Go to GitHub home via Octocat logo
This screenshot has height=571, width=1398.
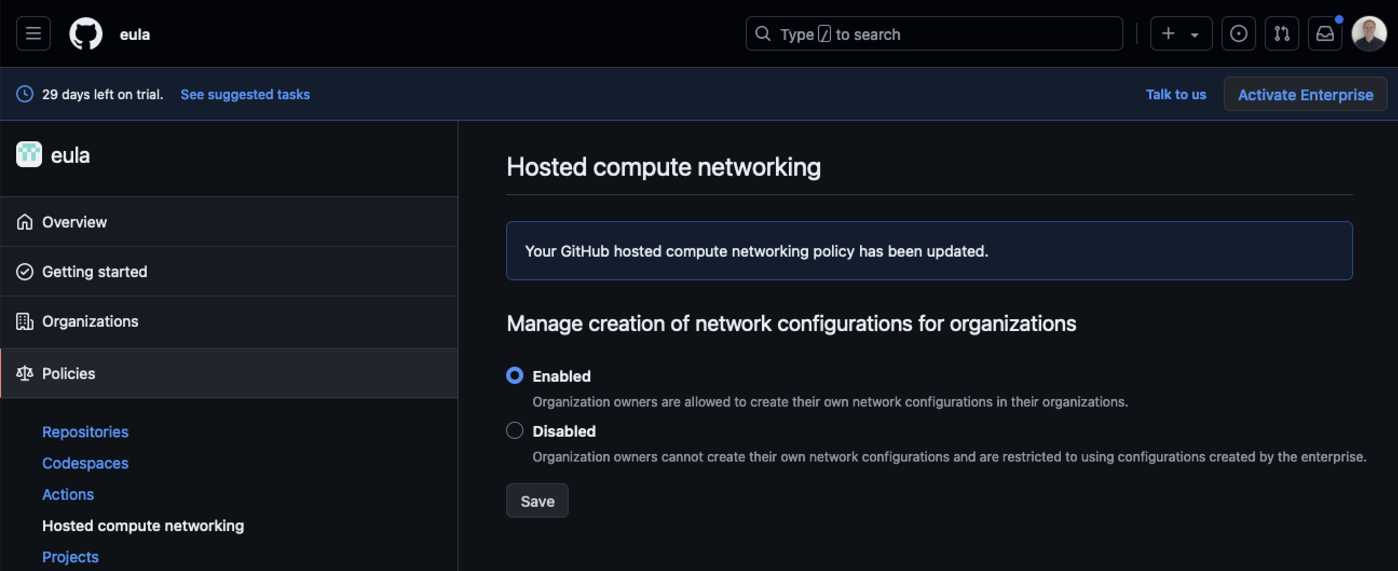pyautogui.click(x=86, y=33)
